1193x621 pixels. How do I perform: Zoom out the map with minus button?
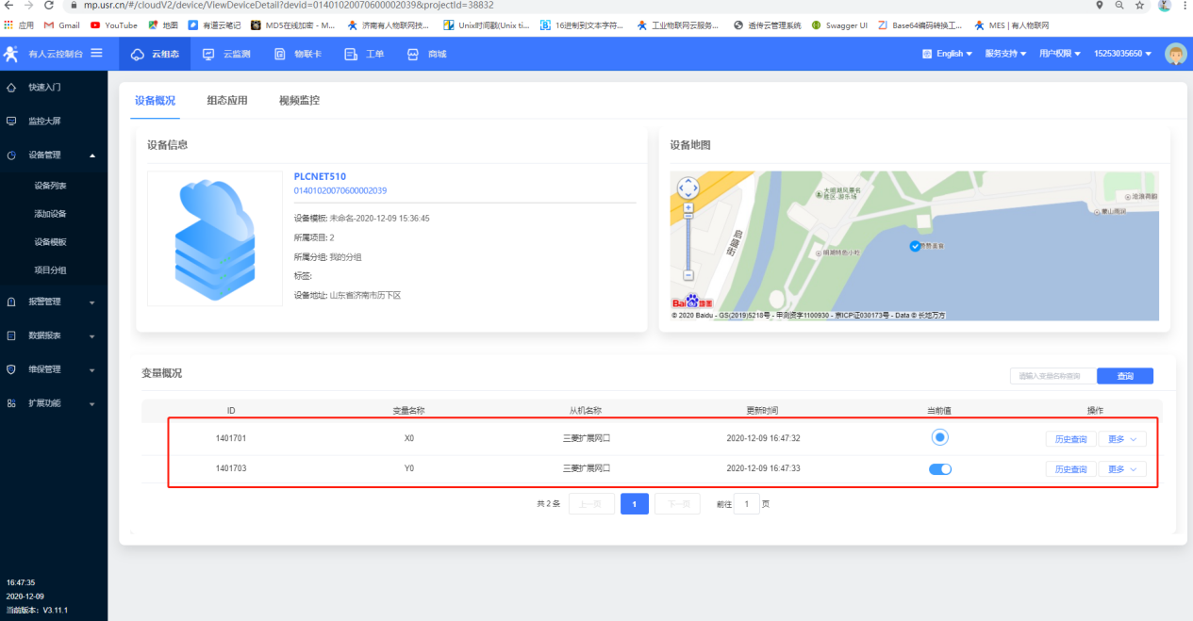click(x=688, y=275)
